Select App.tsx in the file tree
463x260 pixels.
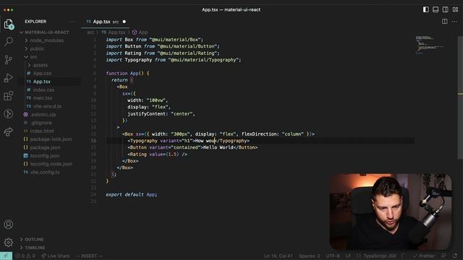tap(42, 82)
